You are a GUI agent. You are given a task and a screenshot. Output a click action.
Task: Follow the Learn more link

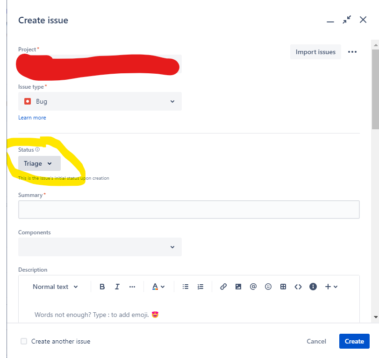tap(32, 118)
